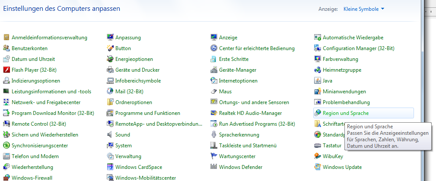Open Configuration Manager (32-Bit) link
Viewport: 436px width, 181px height.
tap(359, 48)
